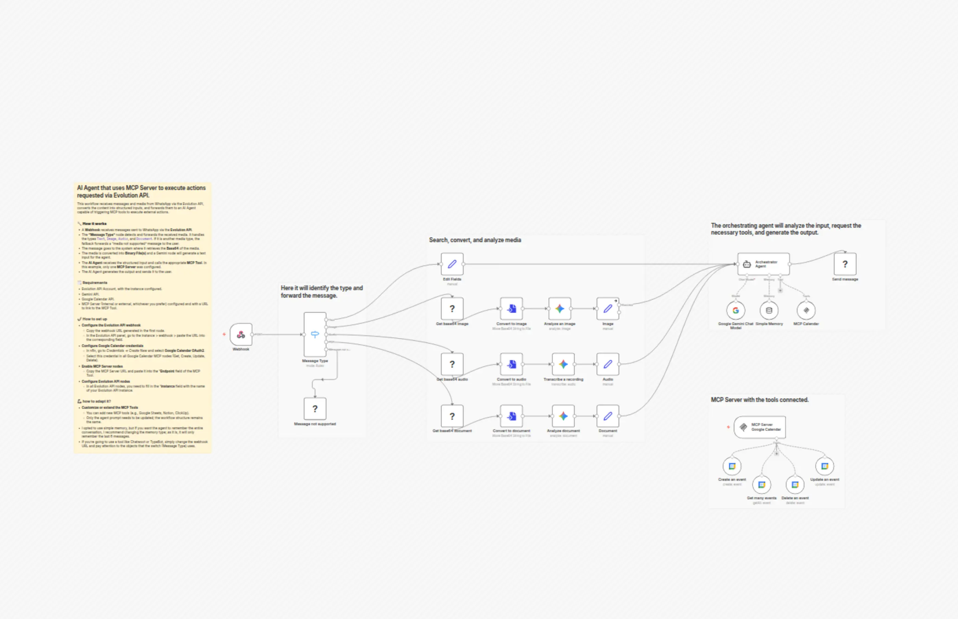Click the plus connector under Orchestrator Agent tools

(x=780, y=290)
